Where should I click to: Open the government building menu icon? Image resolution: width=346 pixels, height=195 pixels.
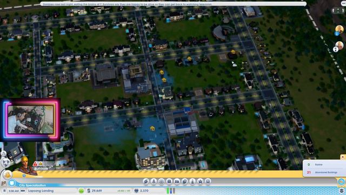tap(169, 181)
